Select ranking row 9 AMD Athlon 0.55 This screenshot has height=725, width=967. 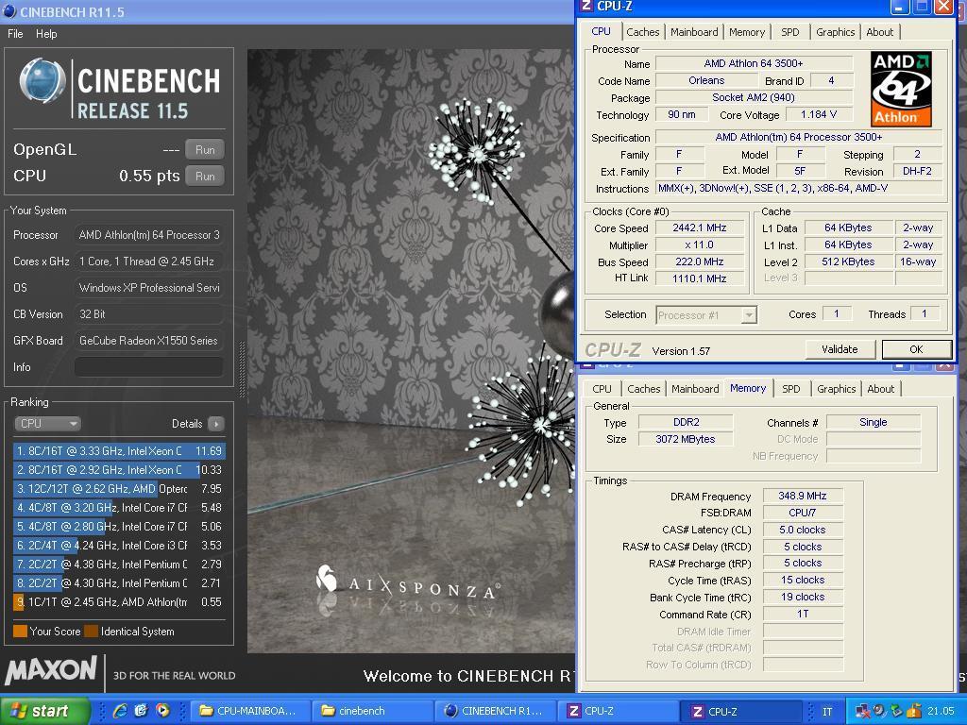[118, 601]
